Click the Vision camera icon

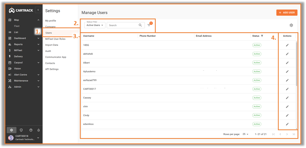tap(10, 69)
